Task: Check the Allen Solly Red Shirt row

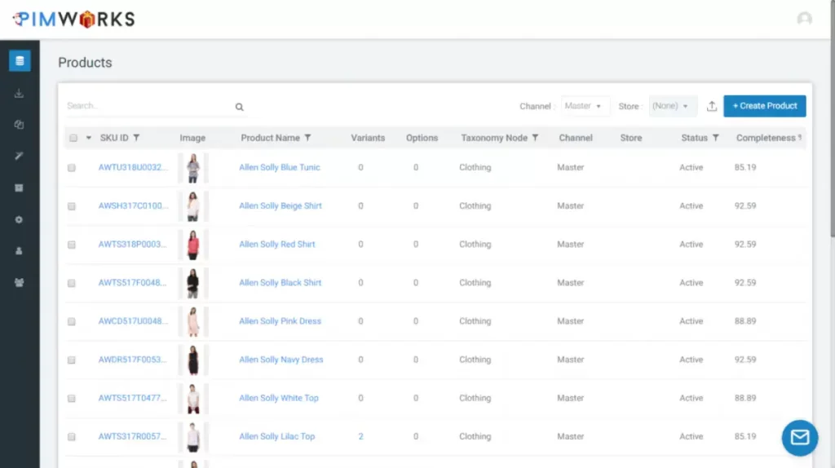Action: click(72, 245)
